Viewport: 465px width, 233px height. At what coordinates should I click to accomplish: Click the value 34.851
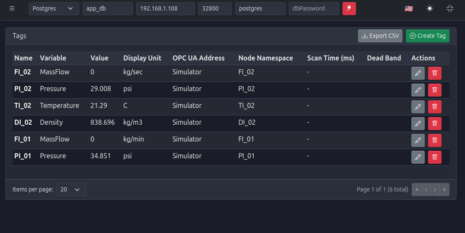[x=101, y=156]
